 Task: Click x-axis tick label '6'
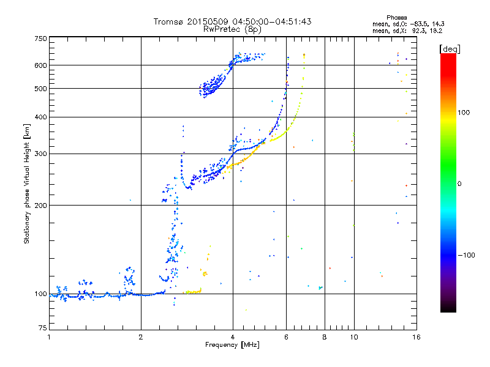(x=286, y=337)
